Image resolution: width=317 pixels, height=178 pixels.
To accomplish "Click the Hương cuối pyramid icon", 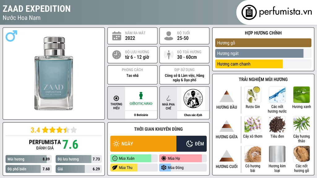I will pyautogui.click(x=227, y=156).
